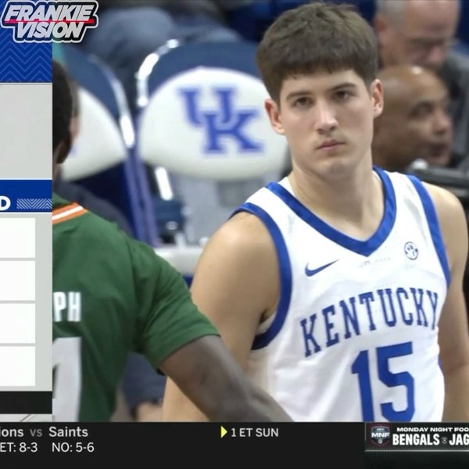Image resolution: width=469 pixels, height=469 pixels.
Task: Select BENGALS in the MNF promo
Action: 416,439
